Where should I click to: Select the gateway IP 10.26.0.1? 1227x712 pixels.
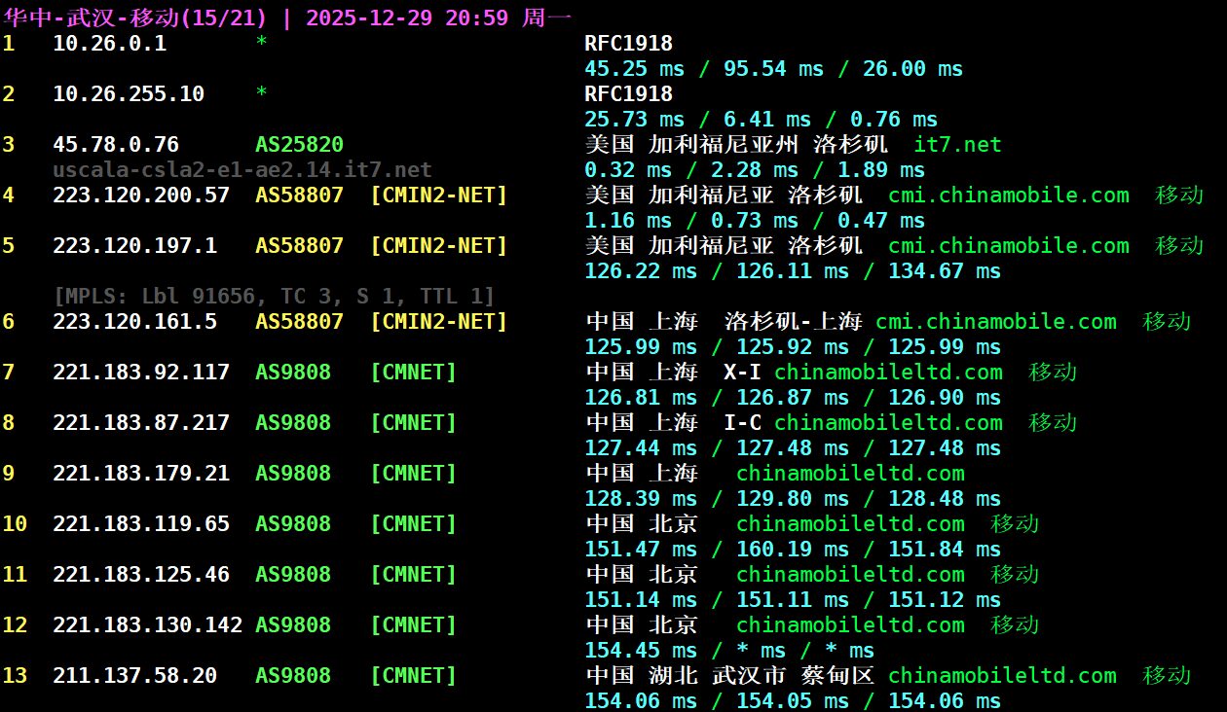[109, 44]
